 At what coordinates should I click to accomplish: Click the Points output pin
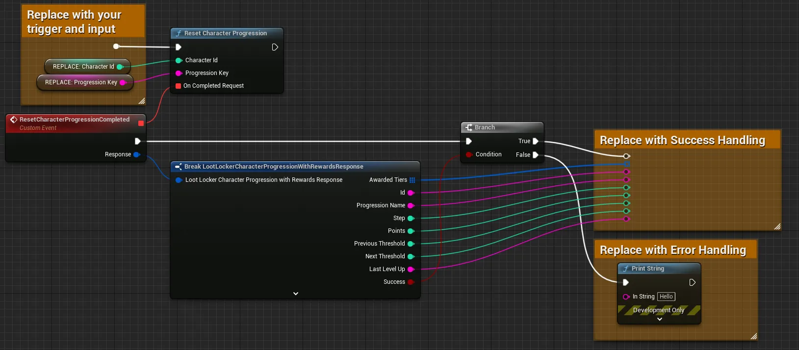click(x=411, y=231)
